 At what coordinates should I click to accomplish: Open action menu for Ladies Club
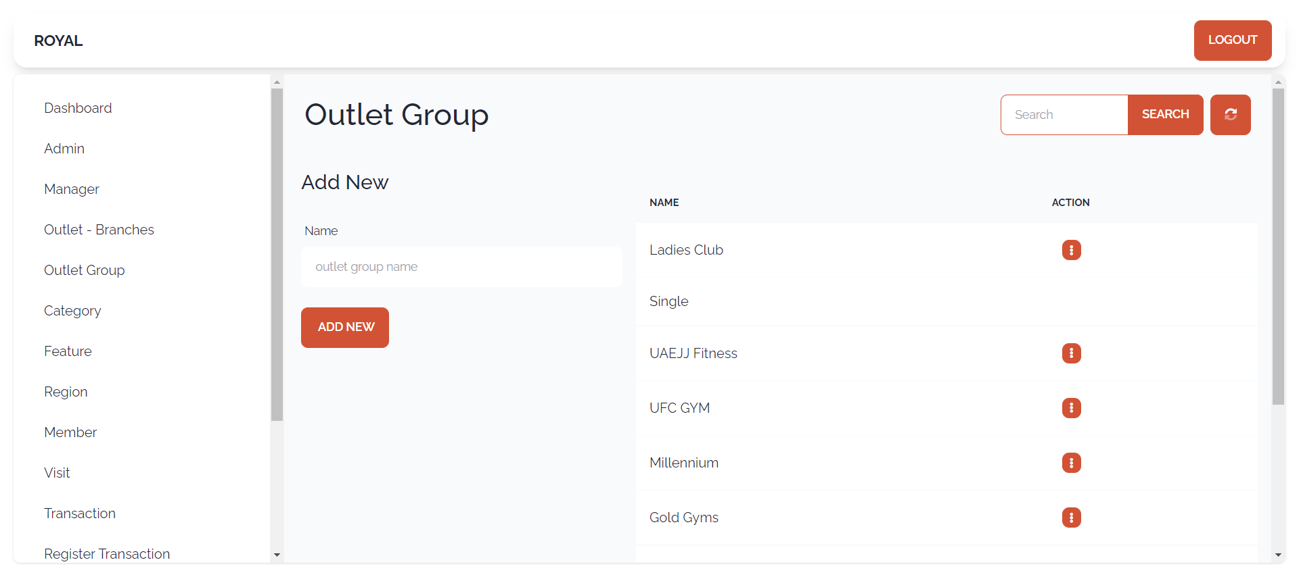click(1071, 250)
